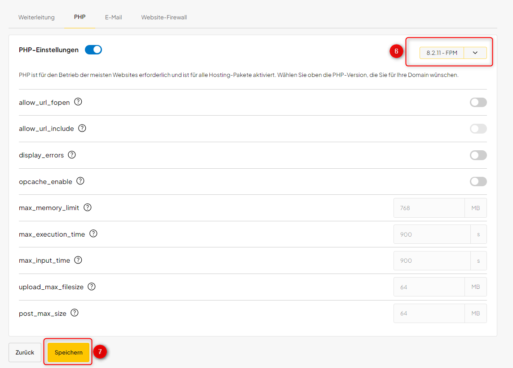Viewport: 513px width, 368px height.
Task: Click the MB unit next to post_max_size
Action: [475, 313]
